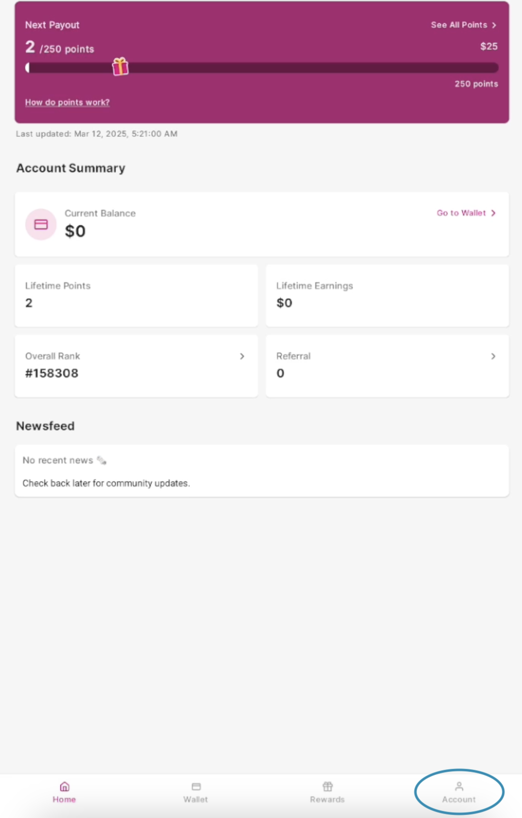Open the Lifetime Points card
522x818 pixels.
(136, 295)
